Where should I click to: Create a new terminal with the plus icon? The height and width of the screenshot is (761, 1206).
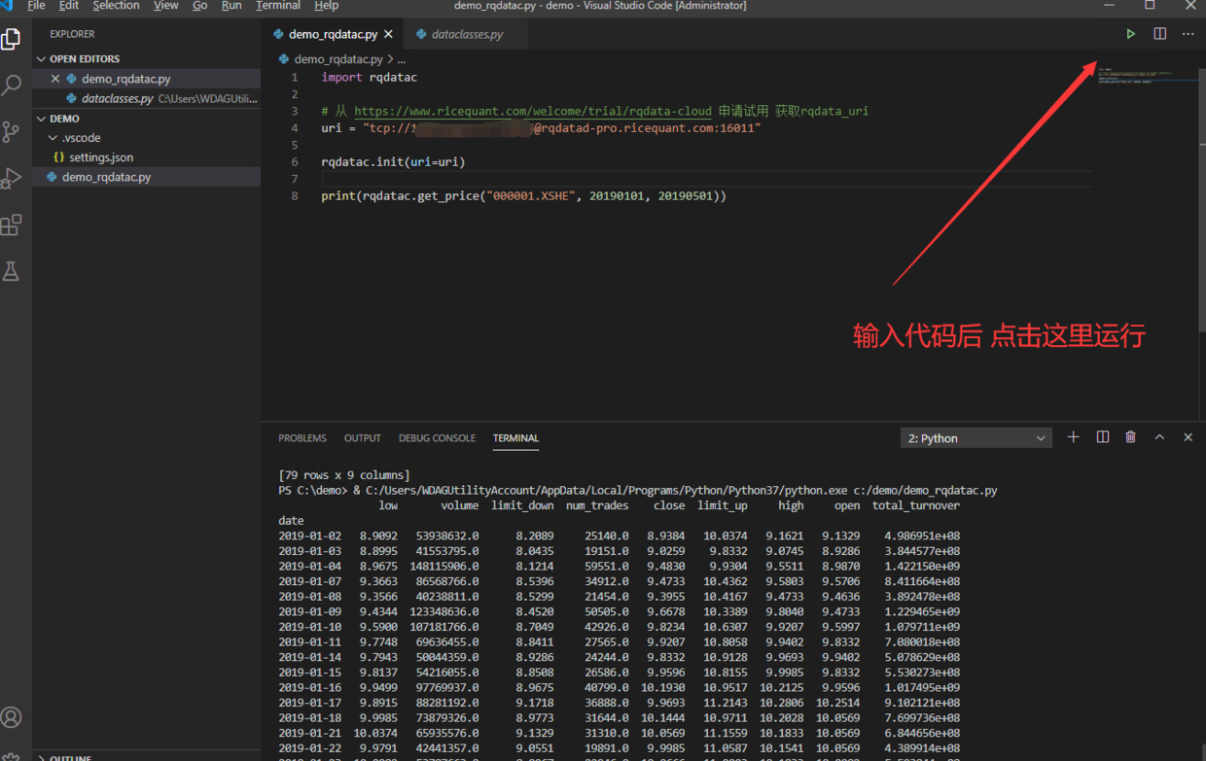click(1073, 437)
